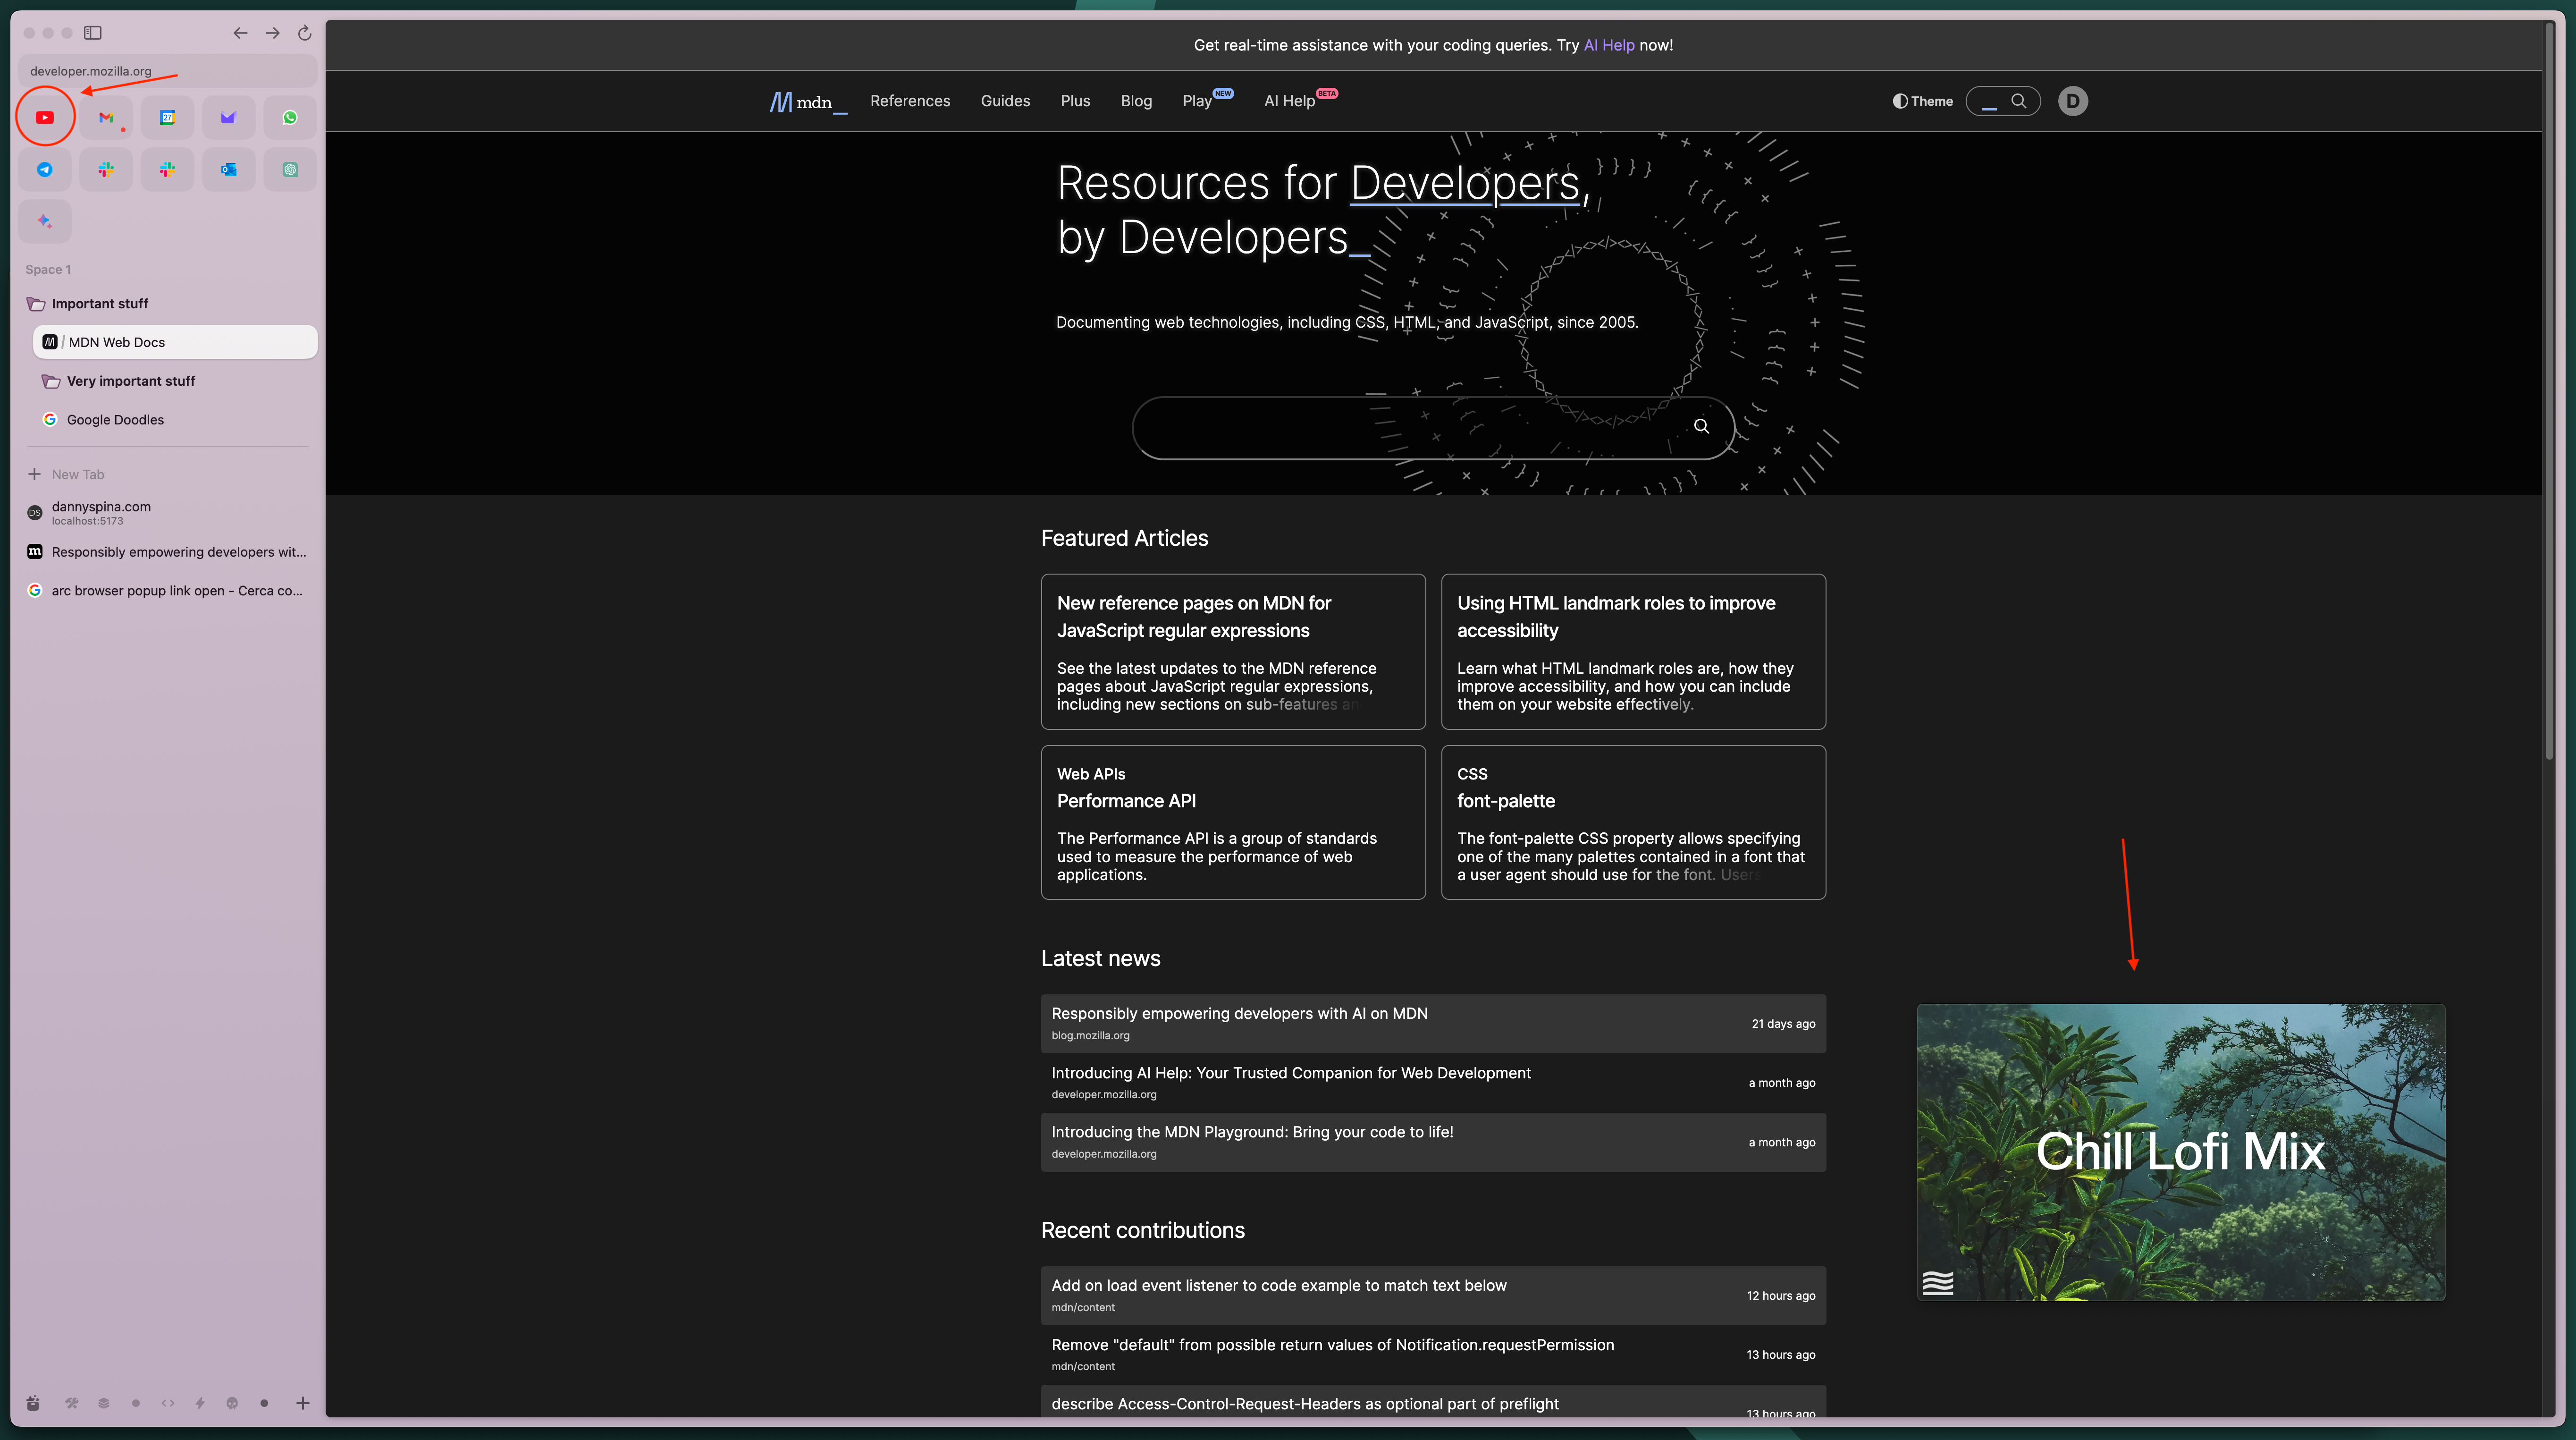
Task: Reload the page with the refresh icon
Action: coord(305,33)
